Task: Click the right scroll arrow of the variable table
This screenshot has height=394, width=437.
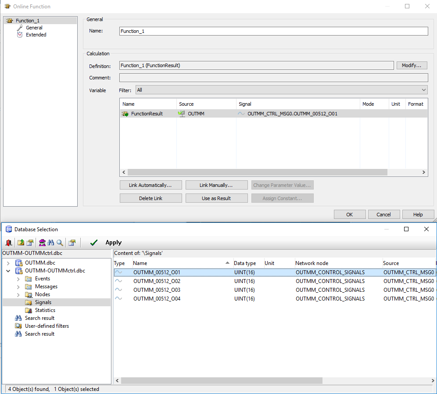Action: coord(424,172)
